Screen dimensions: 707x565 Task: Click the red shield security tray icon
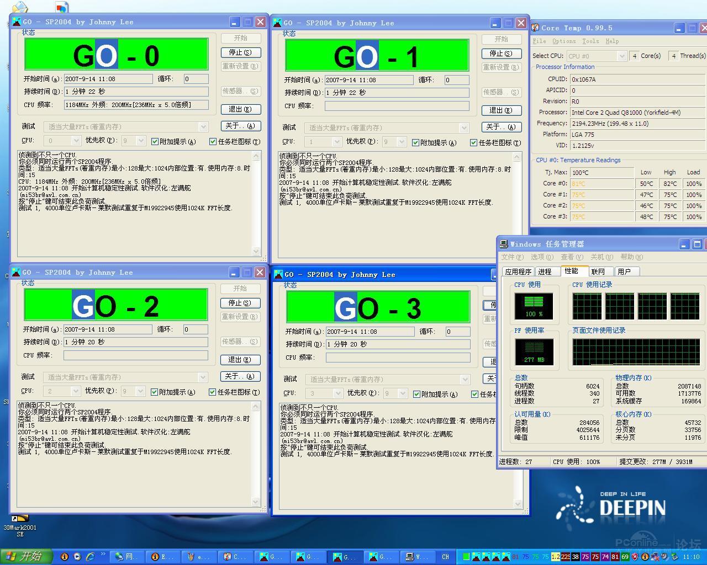click(x=635, y=557)
